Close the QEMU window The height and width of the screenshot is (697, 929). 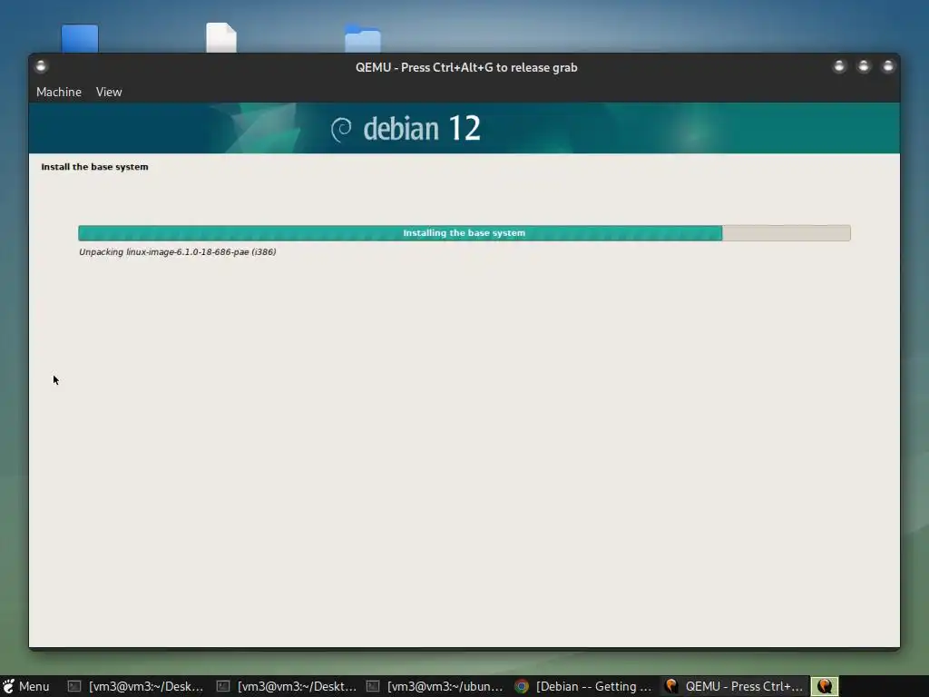pyautogui.click(x=887, y=66)
